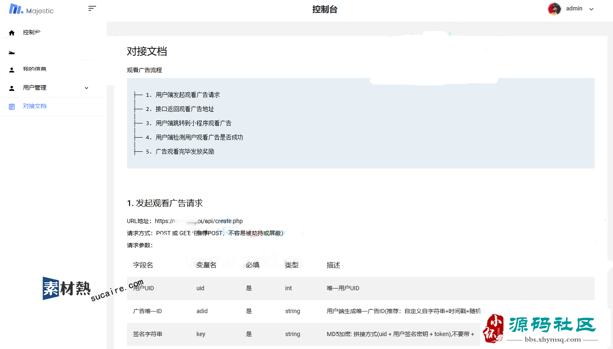Click the admin username text
The image size is (613, 349).
[x=574, y=9]
